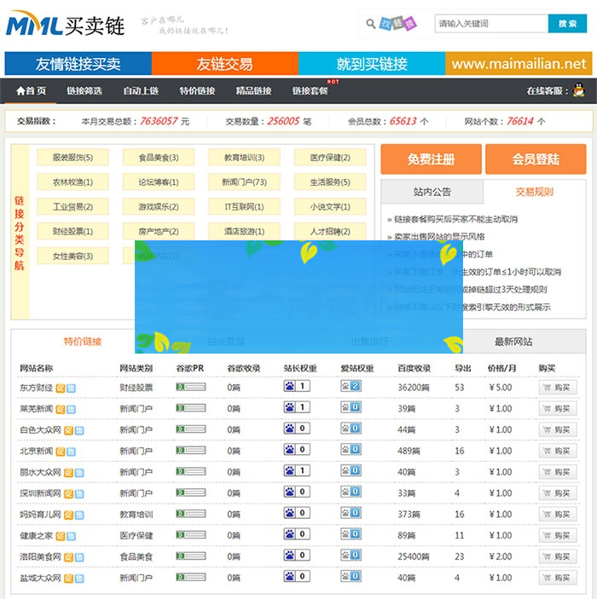This screenshot has height=599, width=597.
Task: Open the 新闻门户(73) category link
Action: pyautogui.click(x=244, y=181)
